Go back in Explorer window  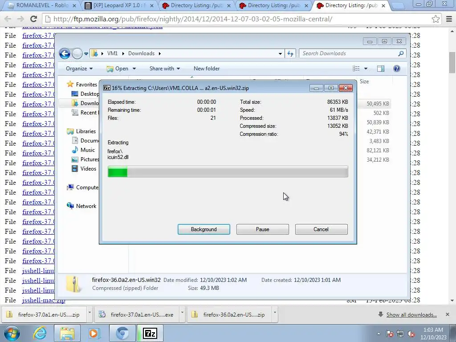[x=65, y=53]
